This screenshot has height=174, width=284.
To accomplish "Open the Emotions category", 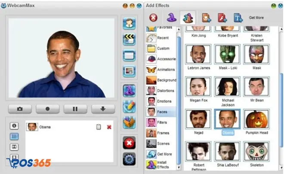I will pos(161,101).
